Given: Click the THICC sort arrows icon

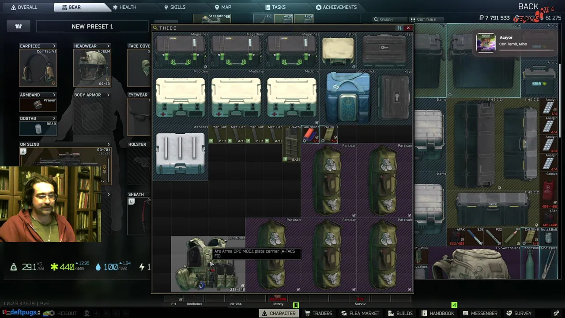Looking at the screenshot, I should [x=399, y=28].
